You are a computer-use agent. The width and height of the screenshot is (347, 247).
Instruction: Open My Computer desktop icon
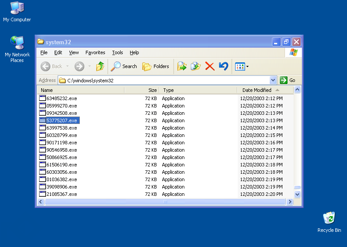[x=17, y=12]
